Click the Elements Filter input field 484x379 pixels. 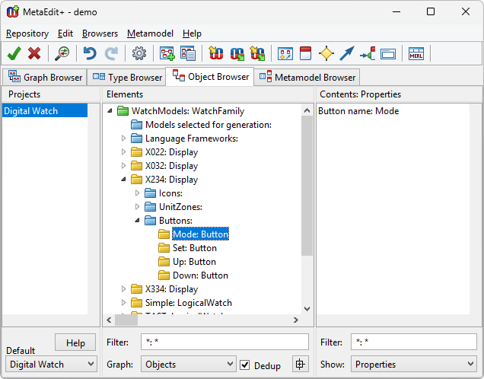[224, 342]
